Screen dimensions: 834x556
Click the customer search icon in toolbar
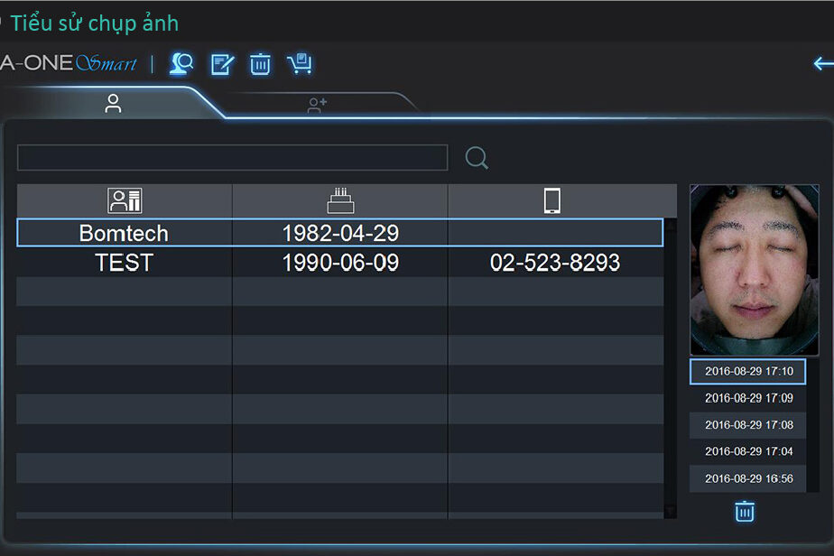[x=182, y=64]
